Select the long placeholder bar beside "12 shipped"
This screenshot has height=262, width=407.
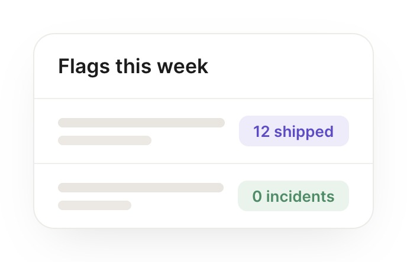pyautogui.click(x=141, y=123)
